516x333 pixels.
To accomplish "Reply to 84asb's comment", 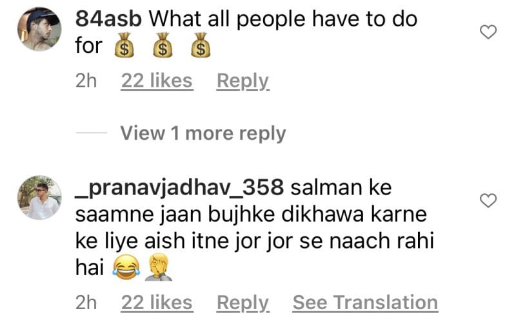I will tap(243, 82).
